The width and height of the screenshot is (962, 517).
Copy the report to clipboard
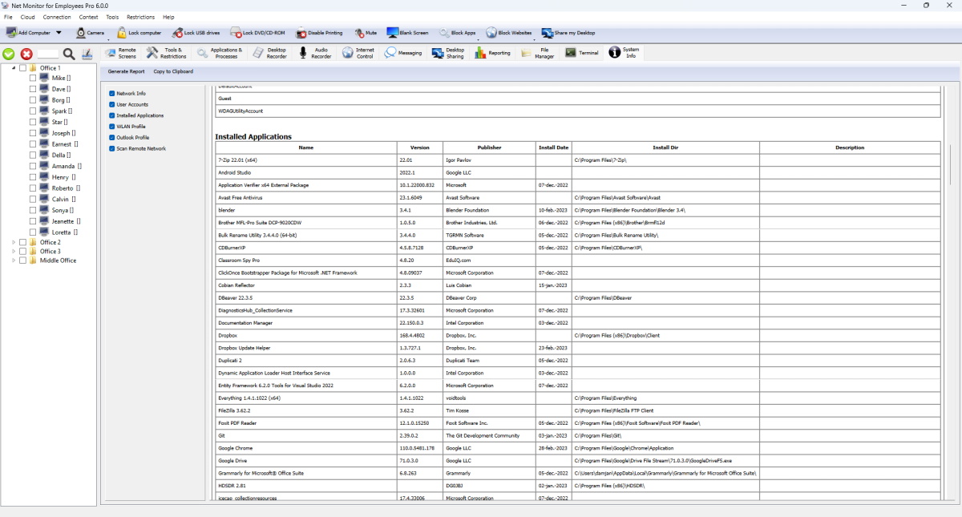coord(174,71)
